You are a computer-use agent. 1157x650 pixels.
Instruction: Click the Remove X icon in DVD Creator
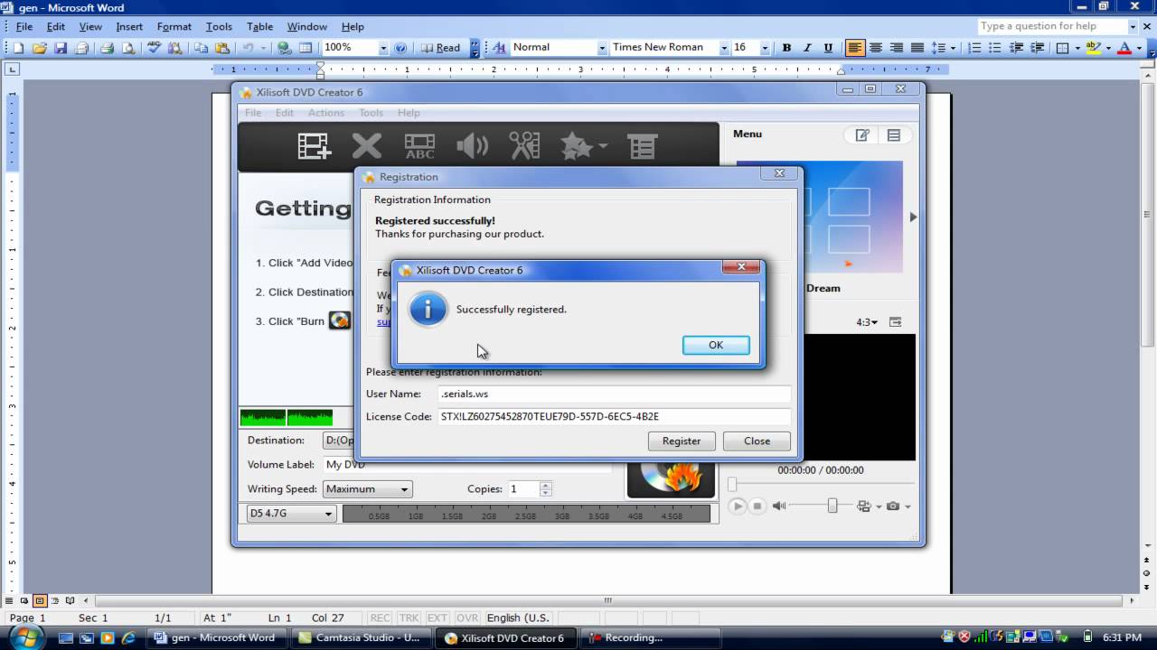point(367,145)
